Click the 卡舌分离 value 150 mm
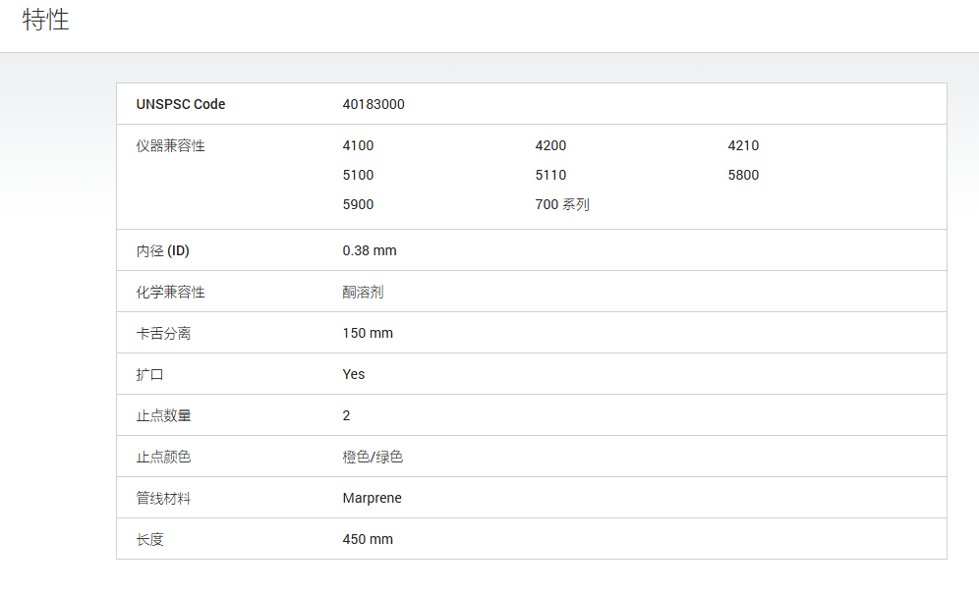979x595 pixels. 368,333
